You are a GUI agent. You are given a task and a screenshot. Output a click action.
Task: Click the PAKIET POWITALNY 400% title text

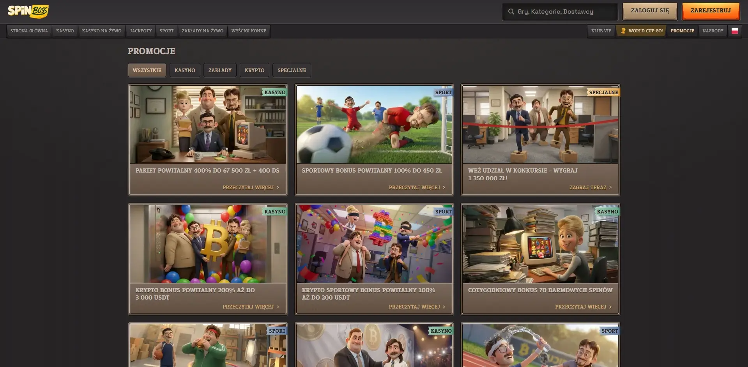pos(207,170)
